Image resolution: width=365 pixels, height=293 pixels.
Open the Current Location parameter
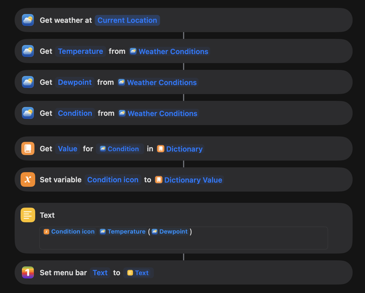click(x=127, y=20)
